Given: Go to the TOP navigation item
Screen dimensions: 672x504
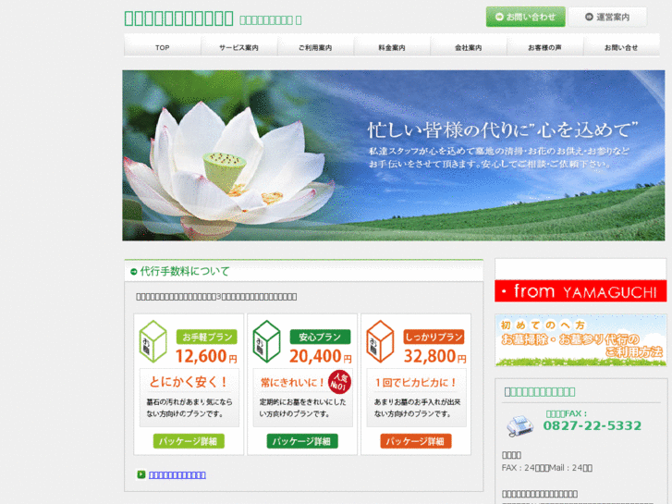Looking at the screenshot, I should click(163, 47).
